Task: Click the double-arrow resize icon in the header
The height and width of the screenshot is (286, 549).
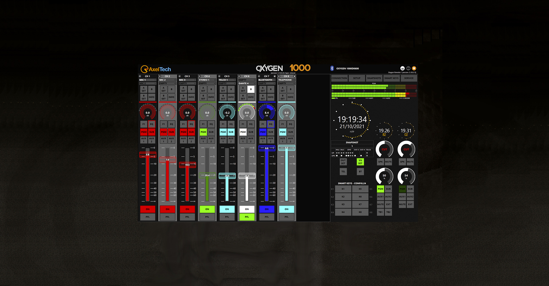Action: coord(408,68)
